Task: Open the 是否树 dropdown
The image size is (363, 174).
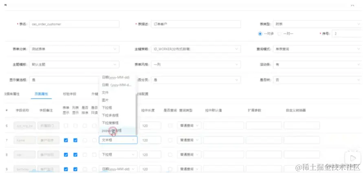Action: [x=317, y=80]
